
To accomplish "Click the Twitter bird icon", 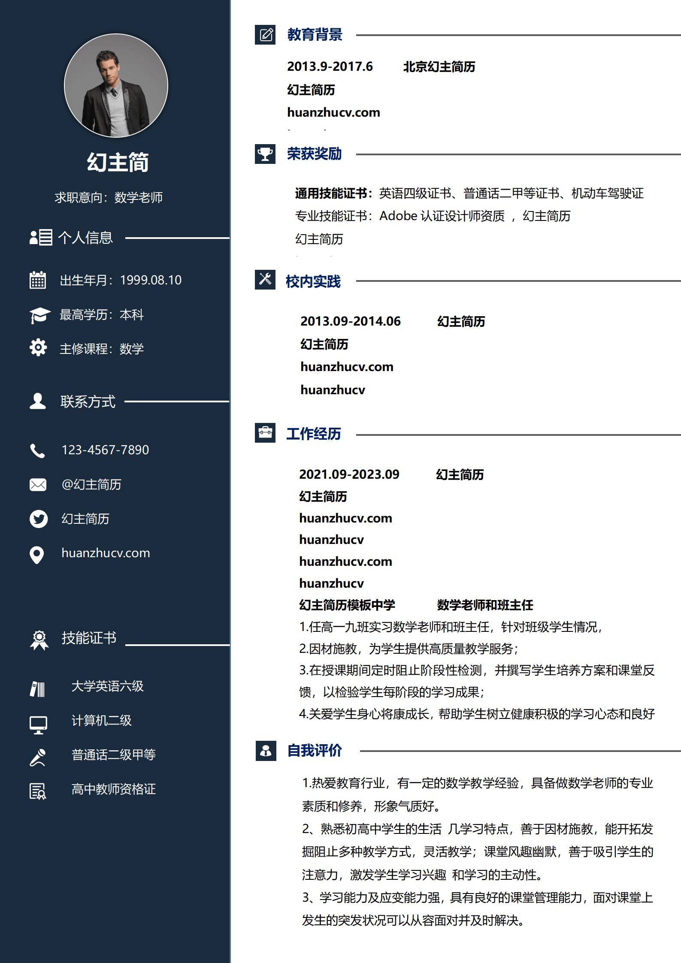I will pos(38,519).
